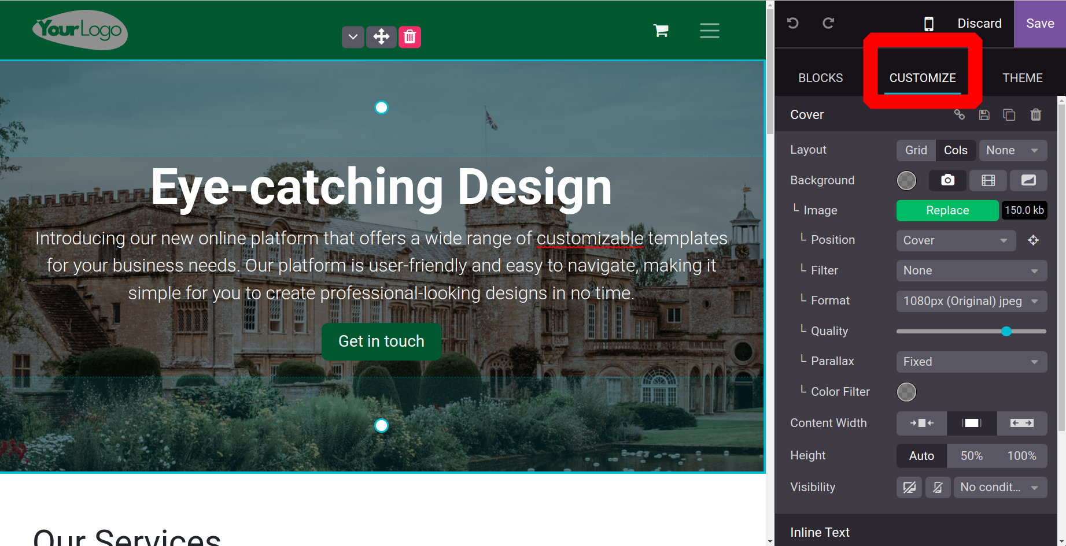Delete block using red trash icon
The height and width of the screenshot is (546, 1066).
410,37
